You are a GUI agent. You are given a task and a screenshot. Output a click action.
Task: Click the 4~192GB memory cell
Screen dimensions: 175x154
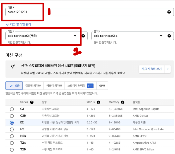pyautogui.click(x=115, y=143)
